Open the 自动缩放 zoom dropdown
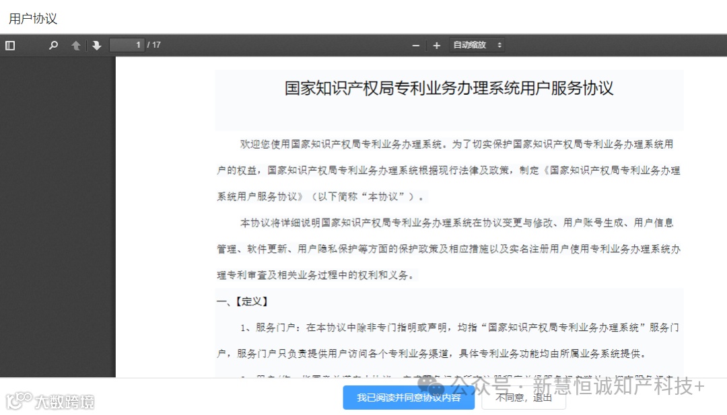Screen dimensions: 727x415 click(x=477, y=45)
